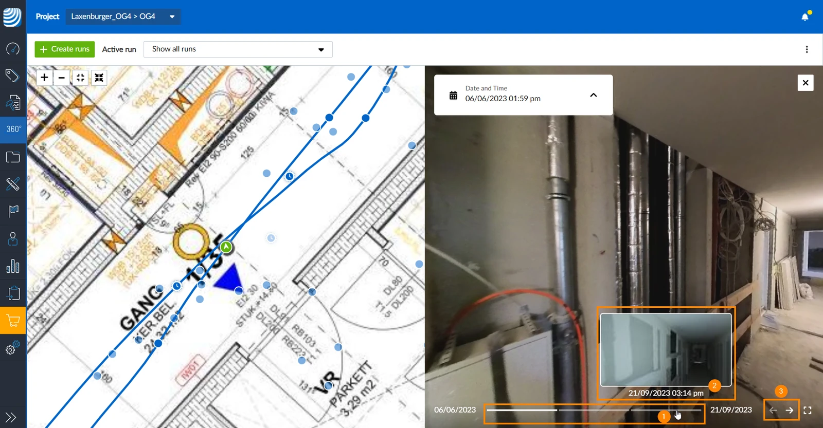823x428 pixels.
Task: Select the 21/09/2023 03:14 pm preview thumbnail
Action: pos(666,349)
